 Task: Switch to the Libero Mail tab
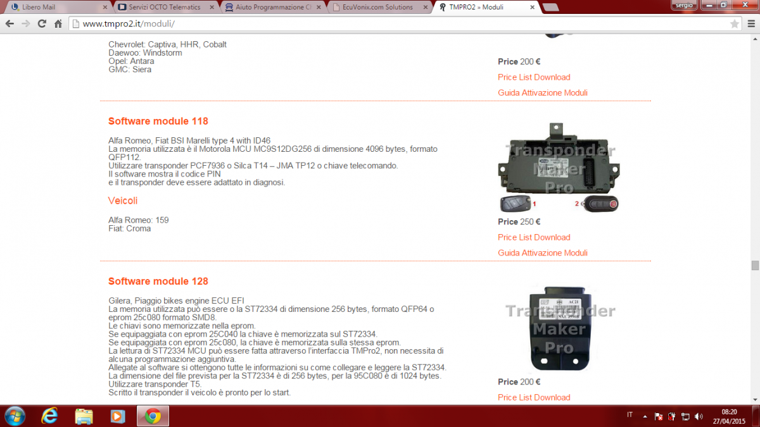pos(57,8)
